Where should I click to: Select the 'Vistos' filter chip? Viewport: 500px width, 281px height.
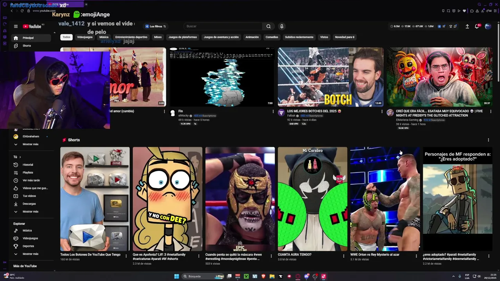click(324, 37)
